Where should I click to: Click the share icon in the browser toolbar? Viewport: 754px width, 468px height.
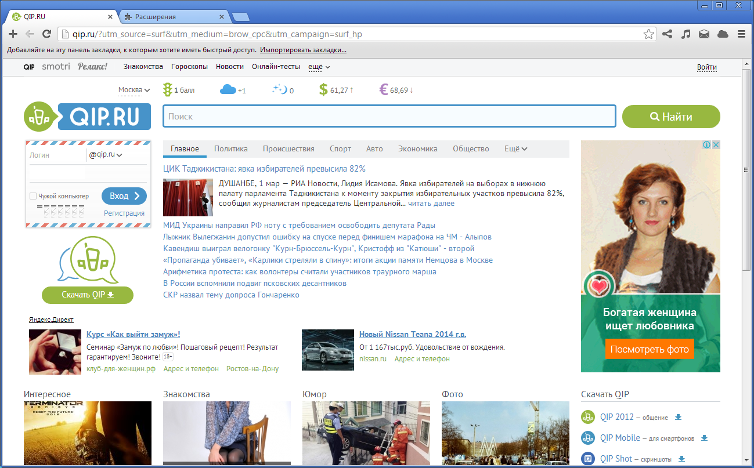click(667, 34)
